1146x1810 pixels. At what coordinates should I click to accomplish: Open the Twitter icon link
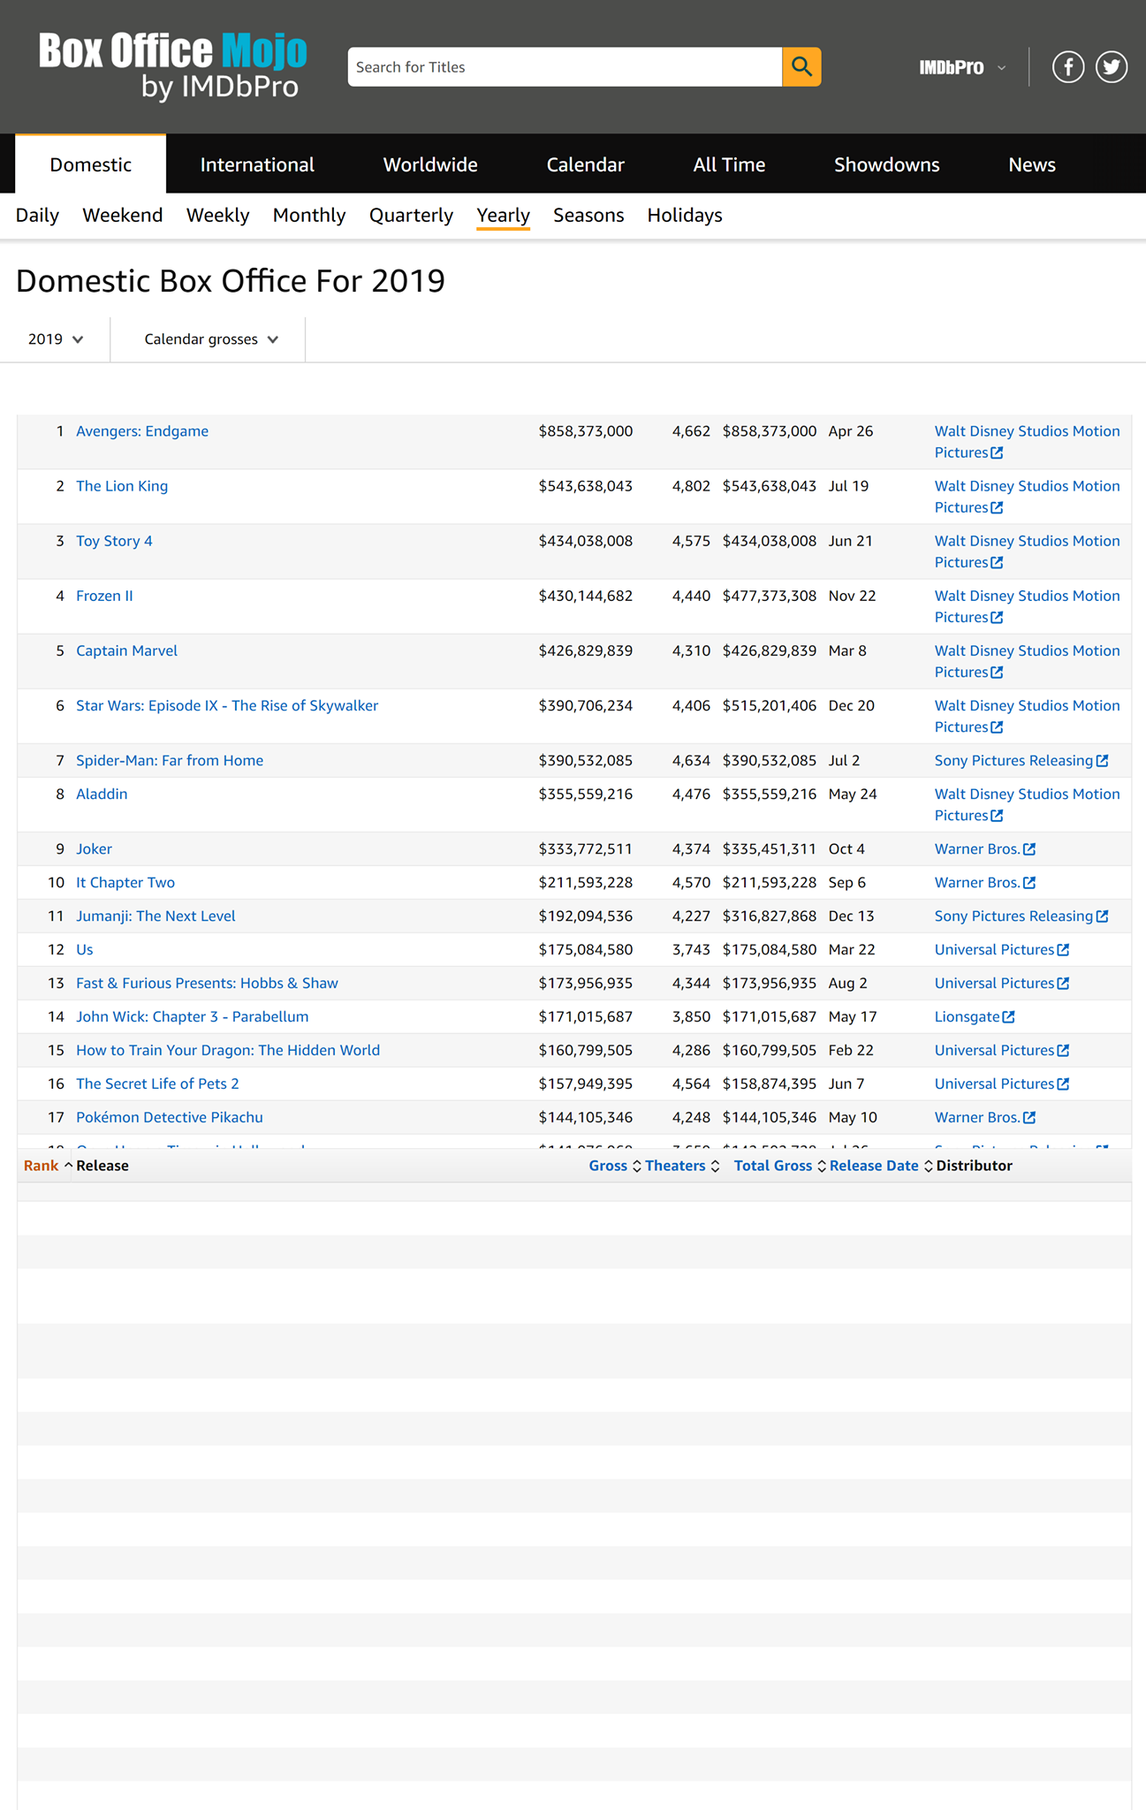coord(1112,67)
